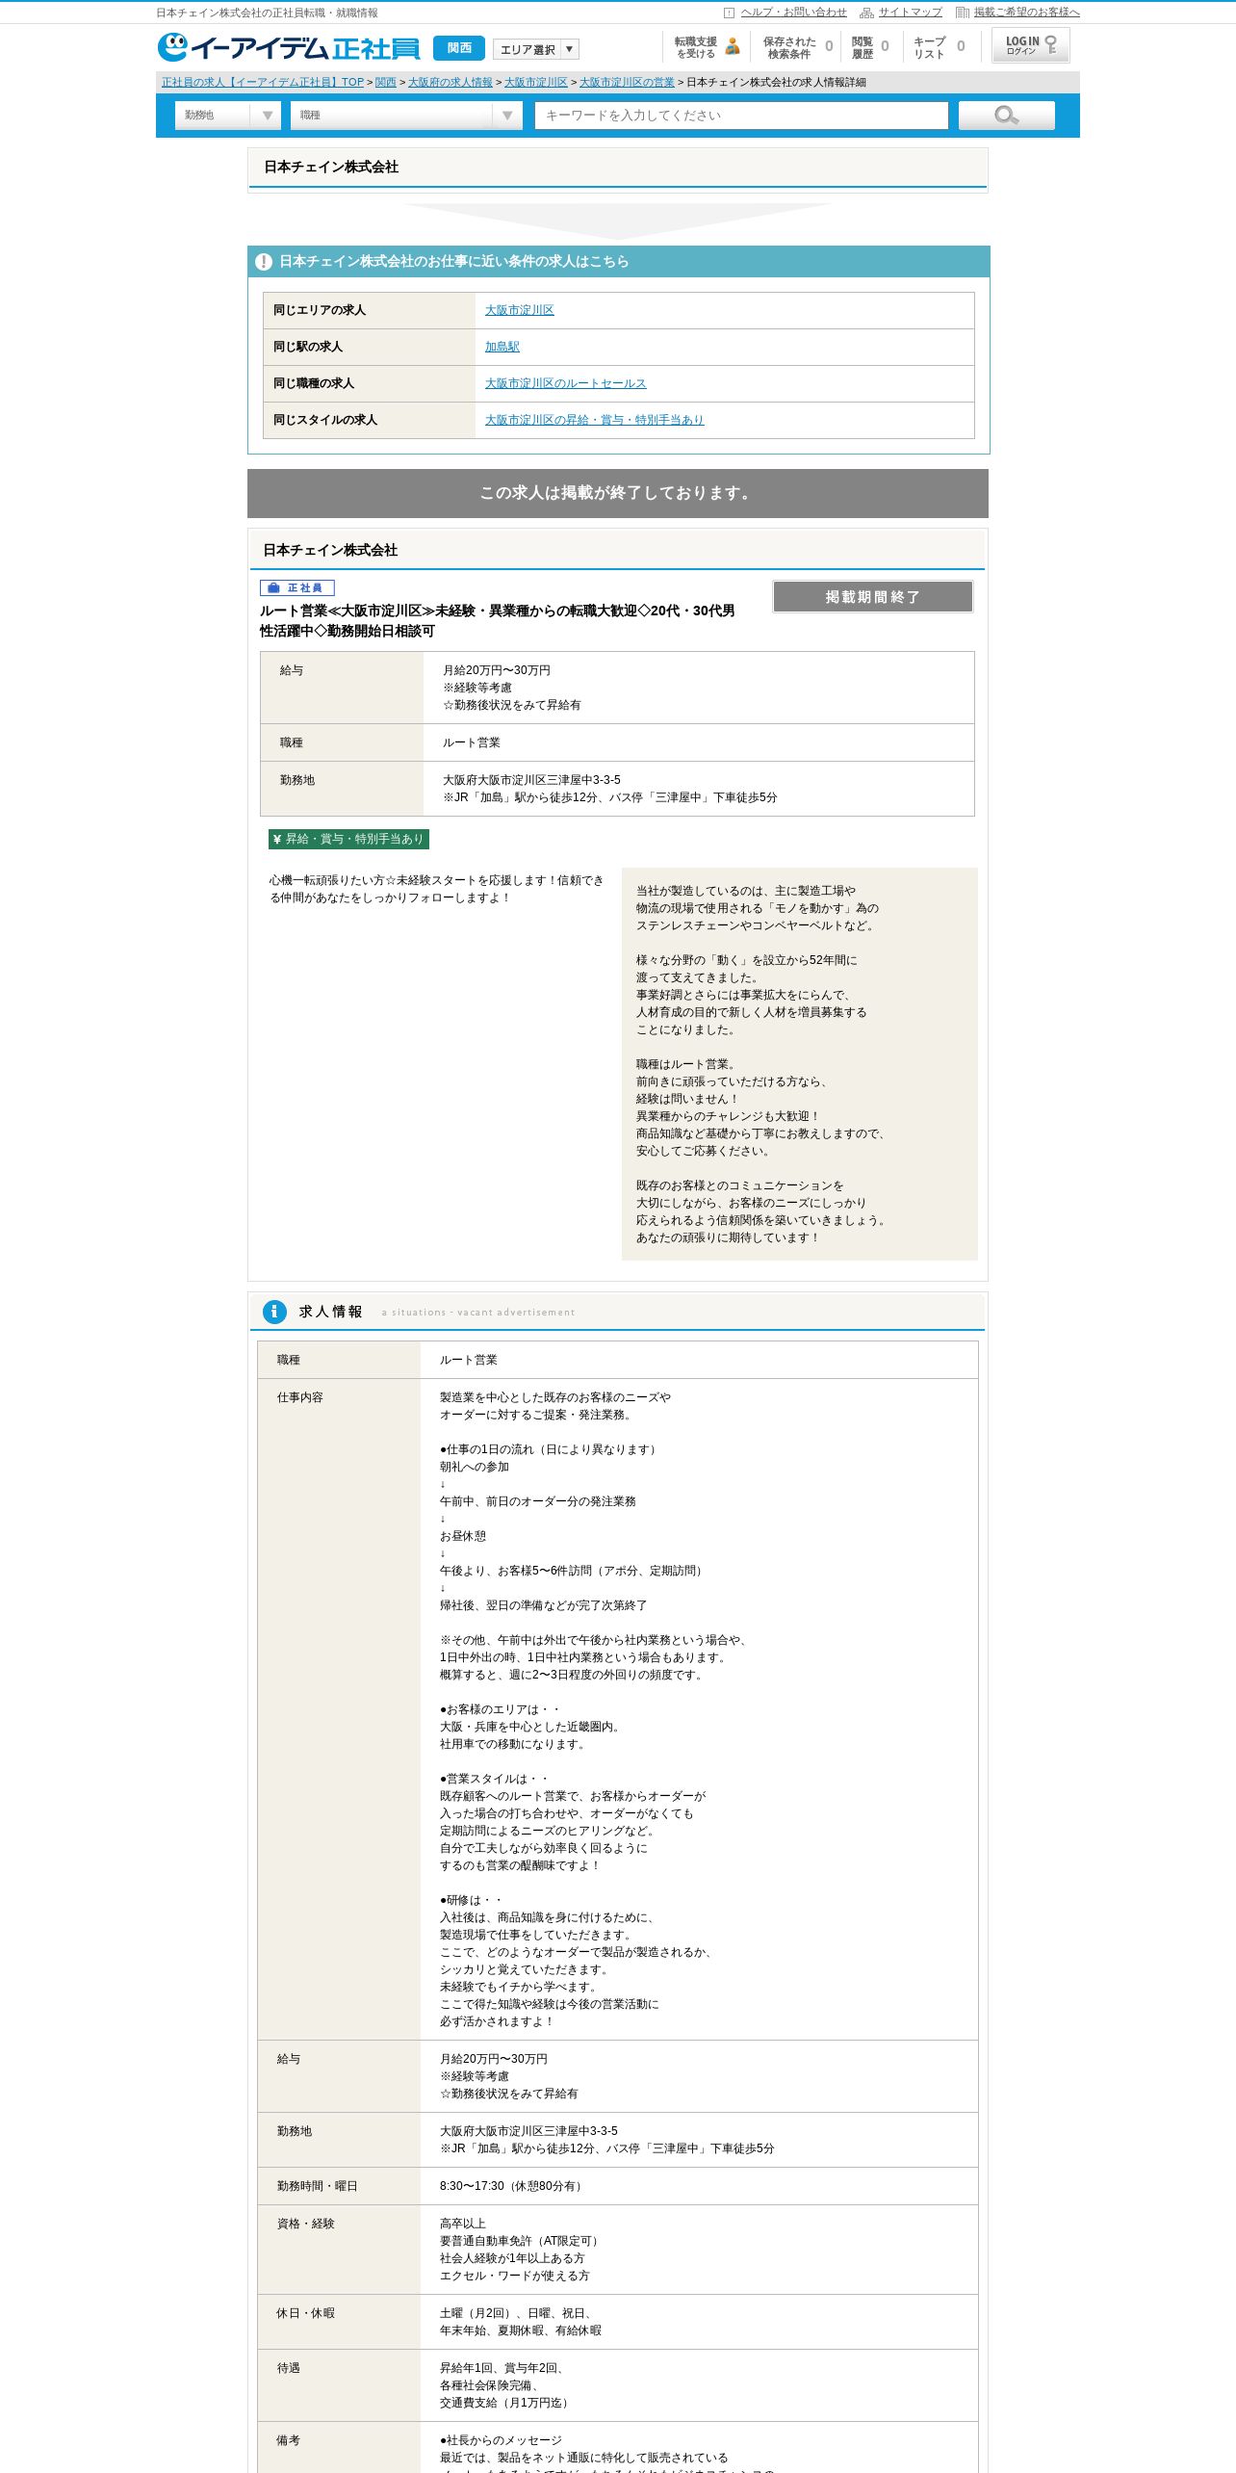Open 大阪市淀川区の昇給・賞与・特別手当あり link
Viewport: 1236px width, 2473px height.
(x=594, y=420)
